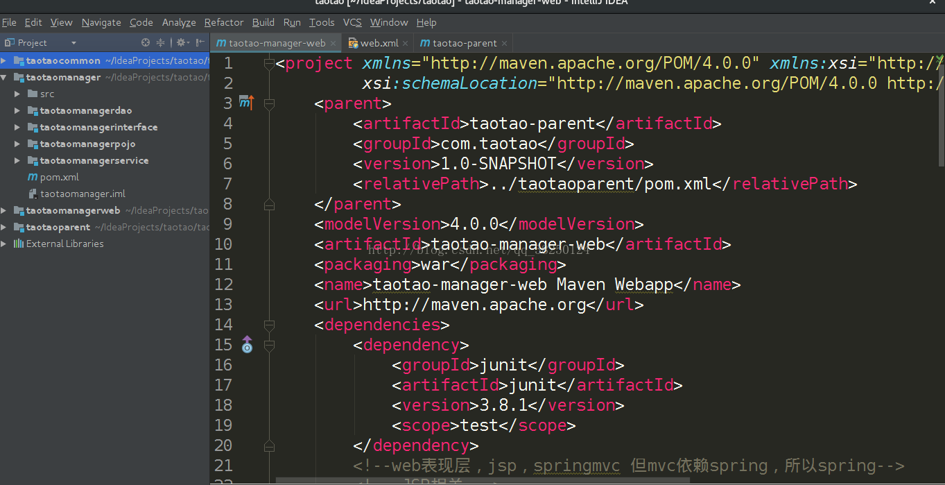Open the File menu
This screenshot has height=485, width=945.
[x=9, y=22]
